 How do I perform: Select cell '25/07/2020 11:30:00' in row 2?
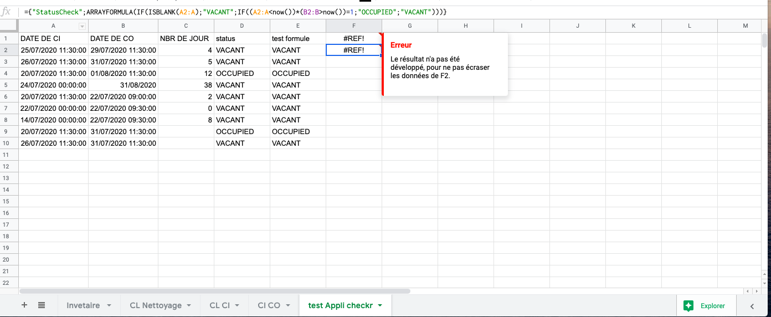tap(54, 50)
